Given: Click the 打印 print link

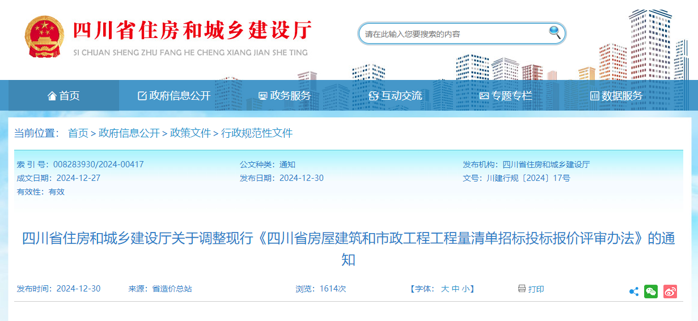Looking at the screenshot, I should pyautogui.click(x=536, y=289).
